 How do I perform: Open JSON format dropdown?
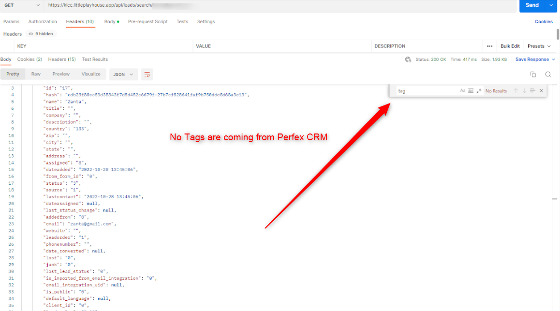(123, 74)
